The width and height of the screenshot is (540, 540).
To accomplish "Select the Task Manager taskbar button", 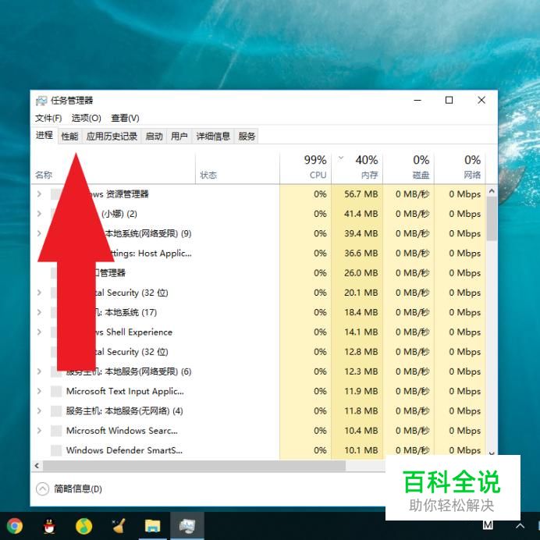I will point(187,526).
